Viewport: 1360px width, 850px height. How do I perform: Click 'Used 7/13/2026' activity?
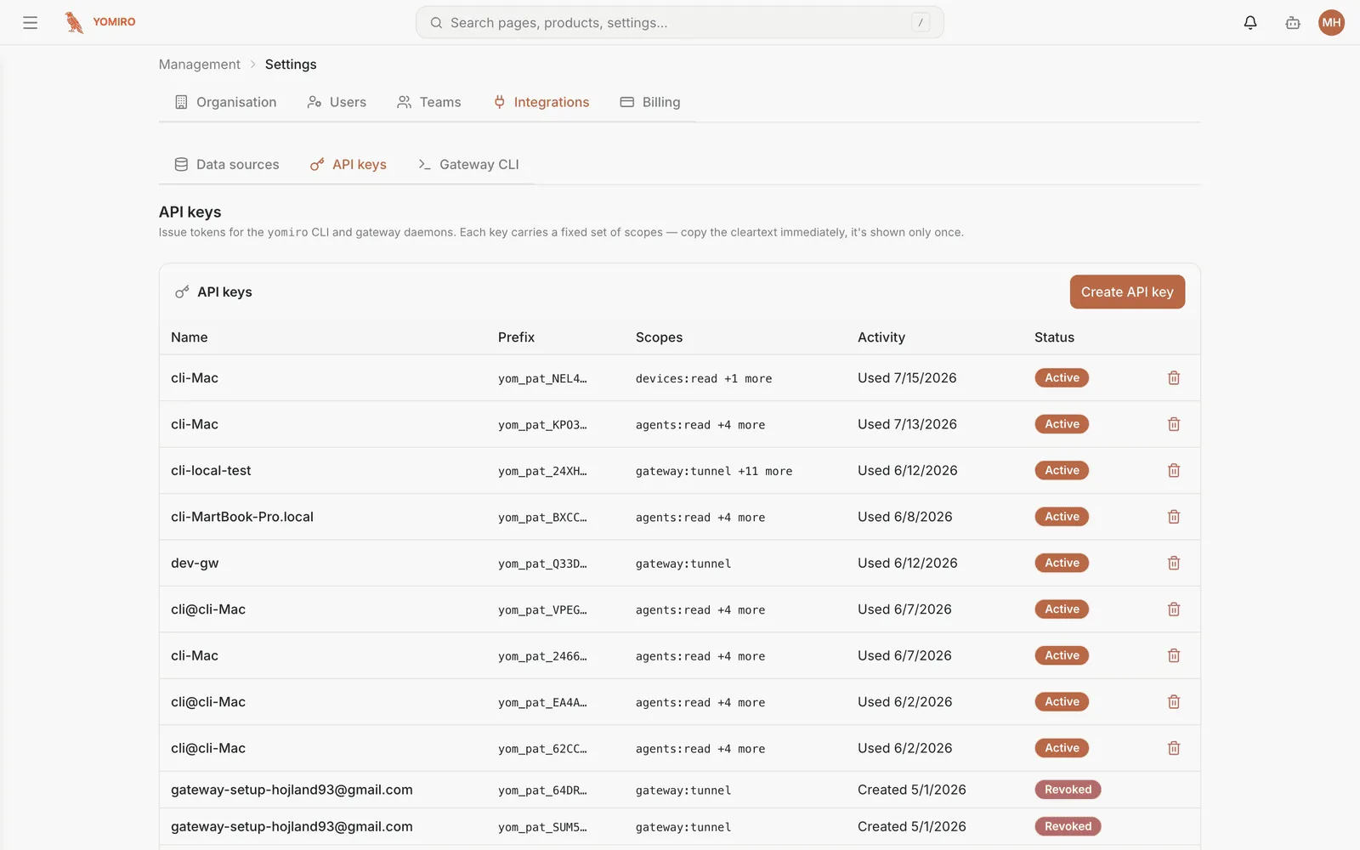coord(907,424)
